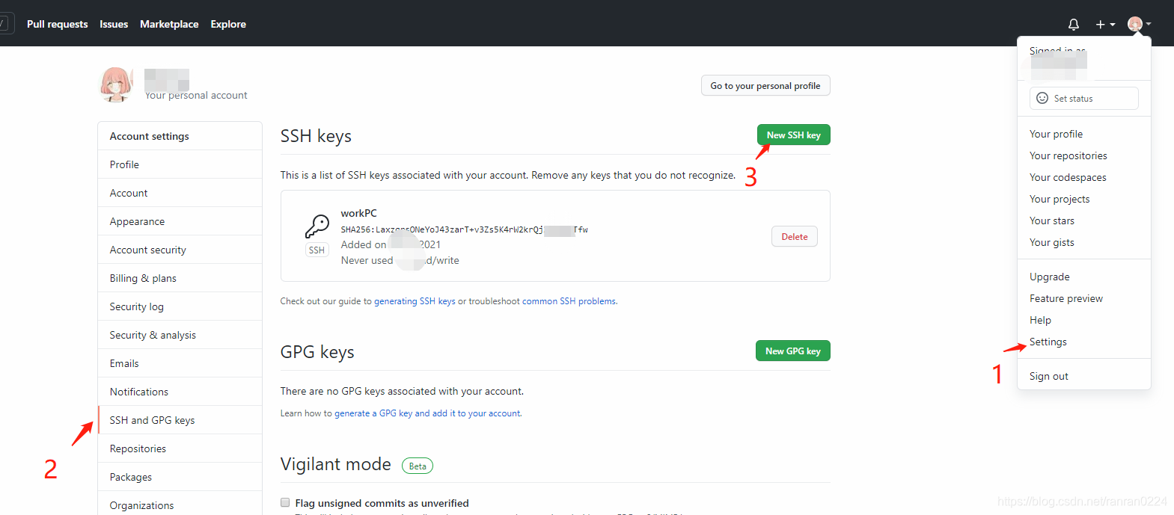Click the Set status field in user menu
The height and width of the screenshot is (515, 1174).
point(1083,98)
